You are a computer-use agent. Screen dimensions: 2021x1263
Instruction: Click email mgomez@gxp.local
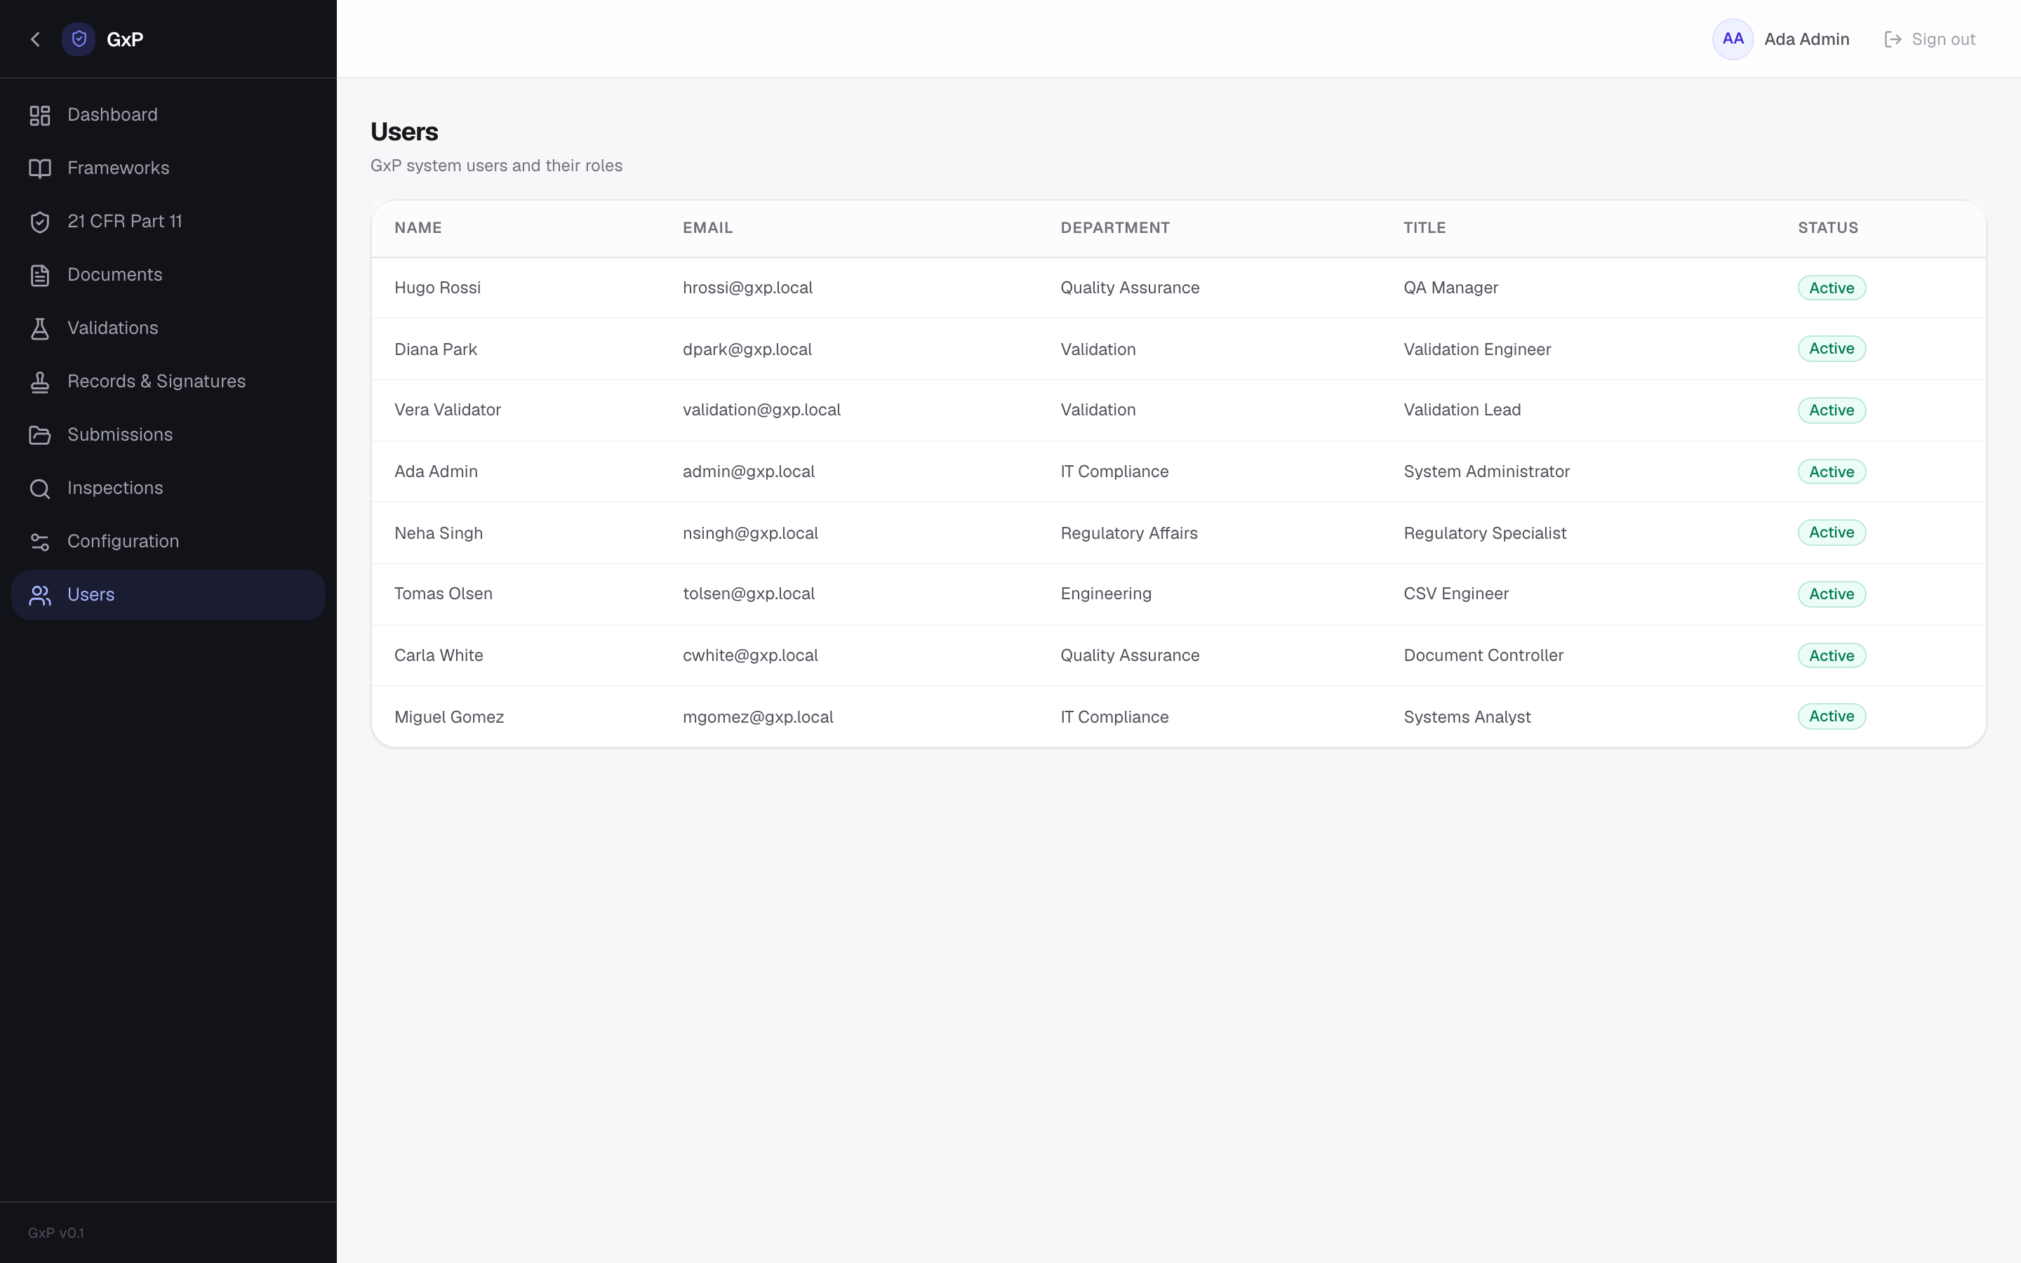pos(757,716)
